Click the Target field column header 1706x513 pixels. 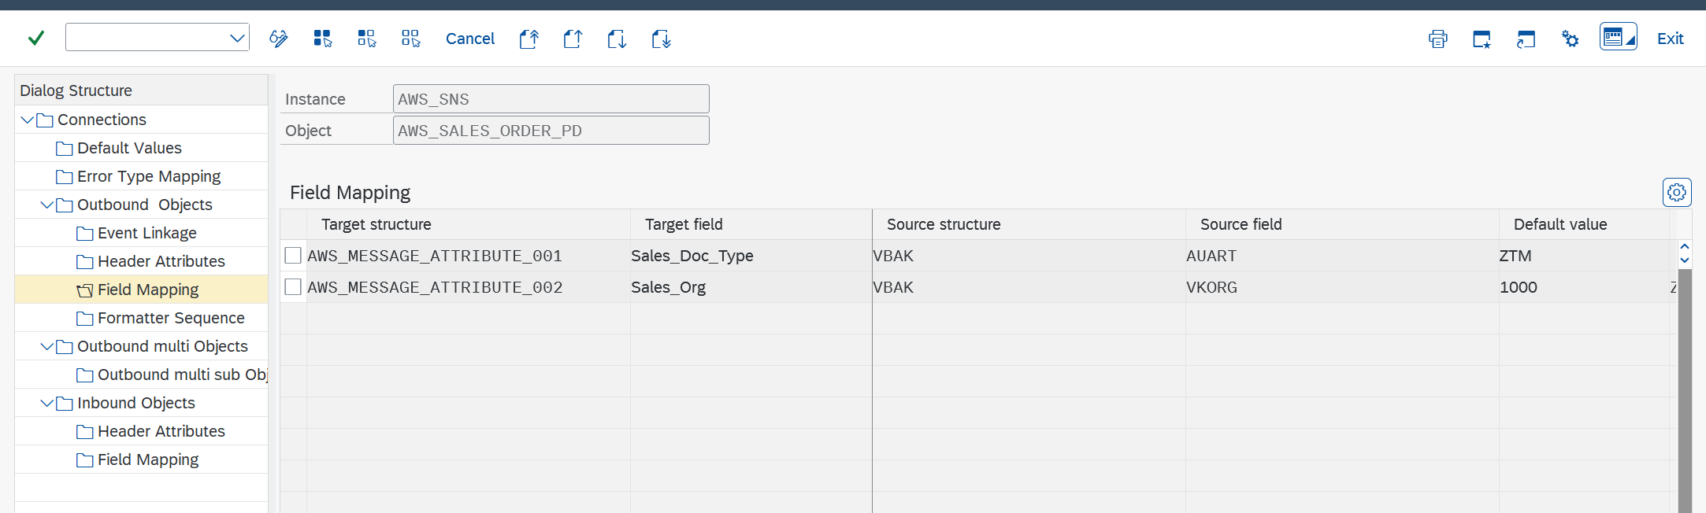[751, 224]
